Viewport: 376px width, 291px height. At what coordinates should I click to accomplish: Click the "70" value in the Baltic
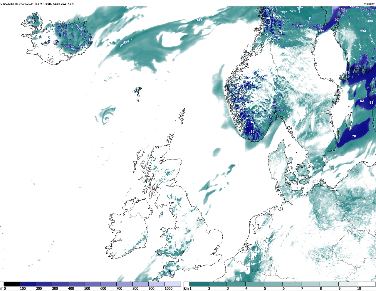point(354,136)
